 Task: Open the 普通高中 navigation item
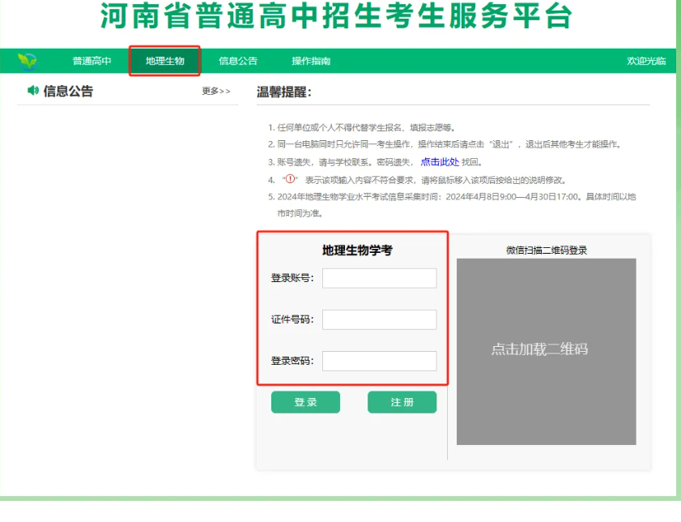92,62
